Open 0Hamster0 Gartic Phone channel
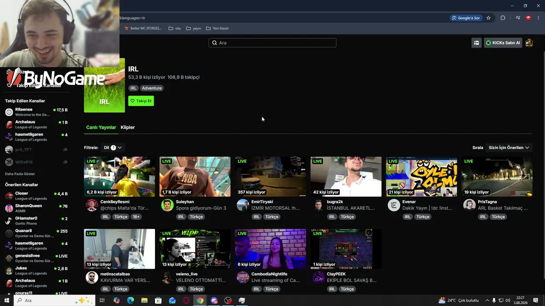Viewport: 545px width, 306px height. tap(36, 221)
